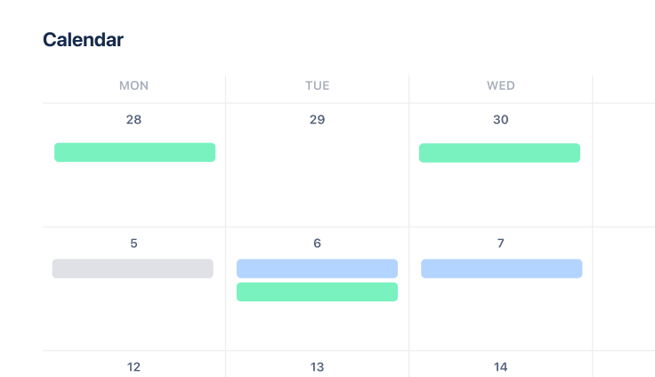Select date number 5

[133, 243]
